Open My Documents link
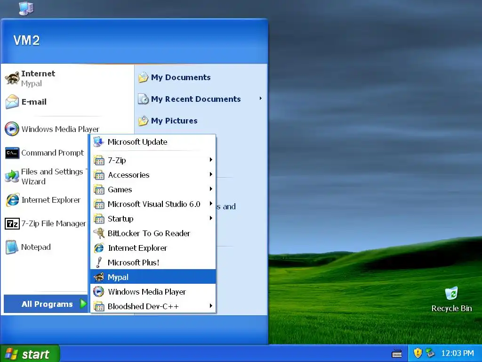This screenshot has width=482, height=362. (x=181, y=78)
